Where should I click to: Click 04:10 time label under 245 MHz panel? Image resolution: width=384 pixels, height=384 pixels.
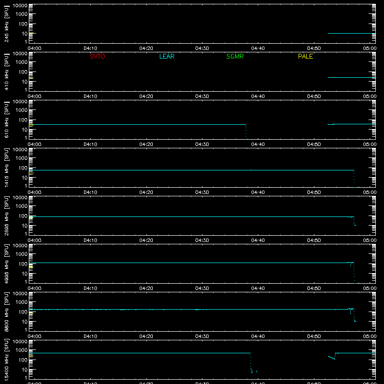(90, 48)
